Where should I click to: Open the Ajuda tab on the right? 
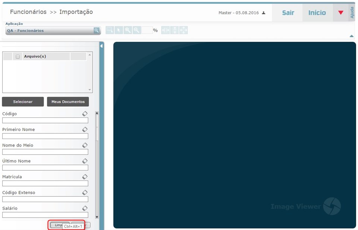[x=352, y=12]
